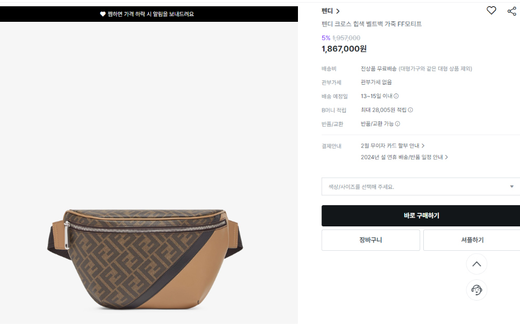Click the dropdown arrow in option selector
Viewport: 520px width, 324px height.
(511, 186)
